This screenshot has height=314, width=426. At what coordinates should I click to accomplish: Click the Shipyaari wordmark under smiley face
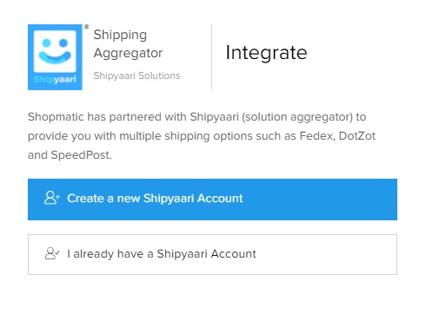tap(55, 79)
